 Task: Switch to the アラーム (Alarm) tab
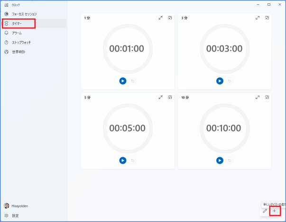pyautogui.click(x=17, y=33)
